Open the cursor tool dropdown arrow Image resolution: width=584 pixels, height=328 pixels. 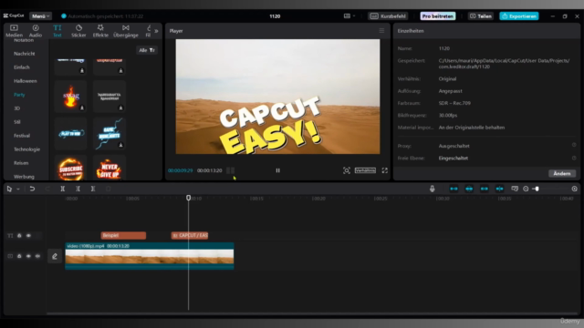(x=18, y=189)
